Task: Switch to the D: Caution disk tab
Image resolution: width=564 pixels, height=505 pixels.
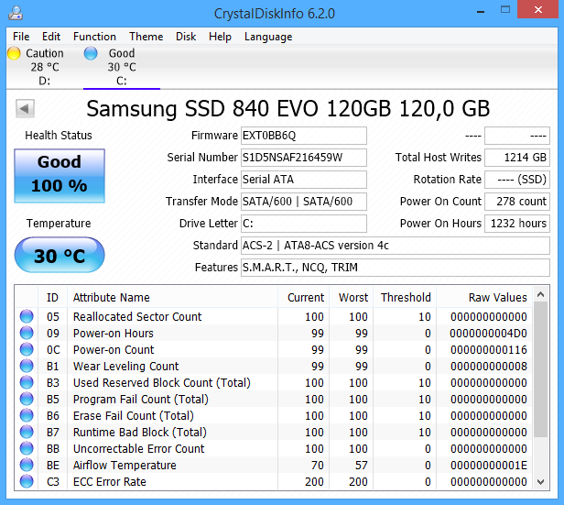Action: point(44,67)
